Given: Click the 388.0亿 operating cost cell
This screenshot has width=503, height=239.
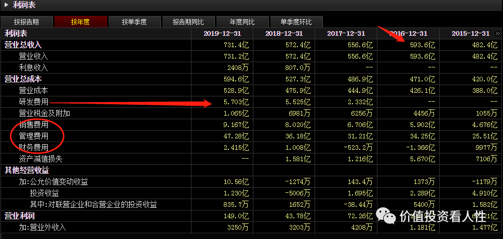Looking at the screenshot, I should 484,91.
